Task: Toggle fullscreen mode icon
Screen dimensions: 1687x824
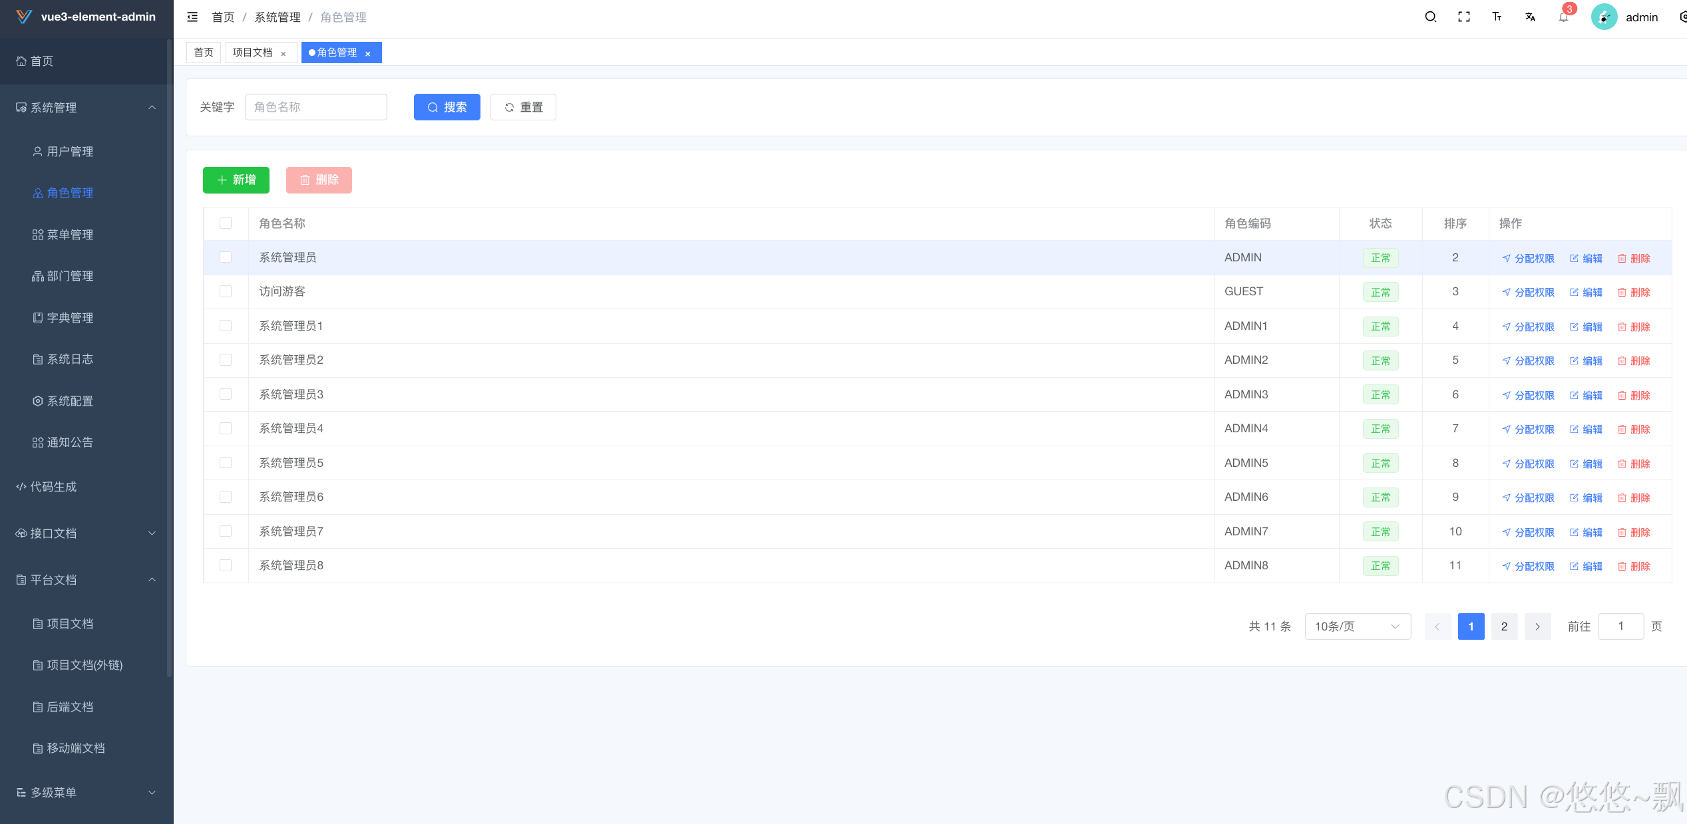Action: [1463, 17]
